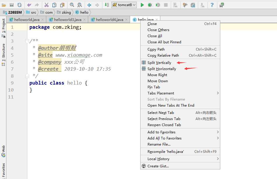This screenshot has height=179, width=277.
Task: Expand the Tabs Placement submenu
Action: click(180, 93)
